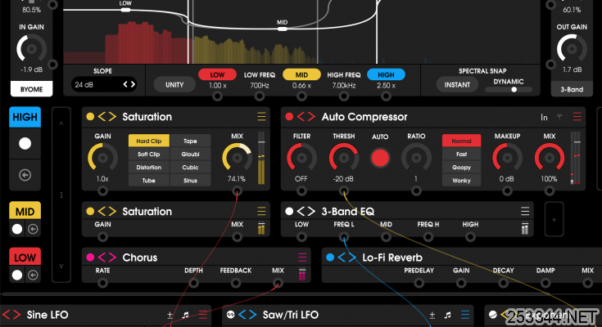Click the INSTANT spectral snap button

pos(457,85)
